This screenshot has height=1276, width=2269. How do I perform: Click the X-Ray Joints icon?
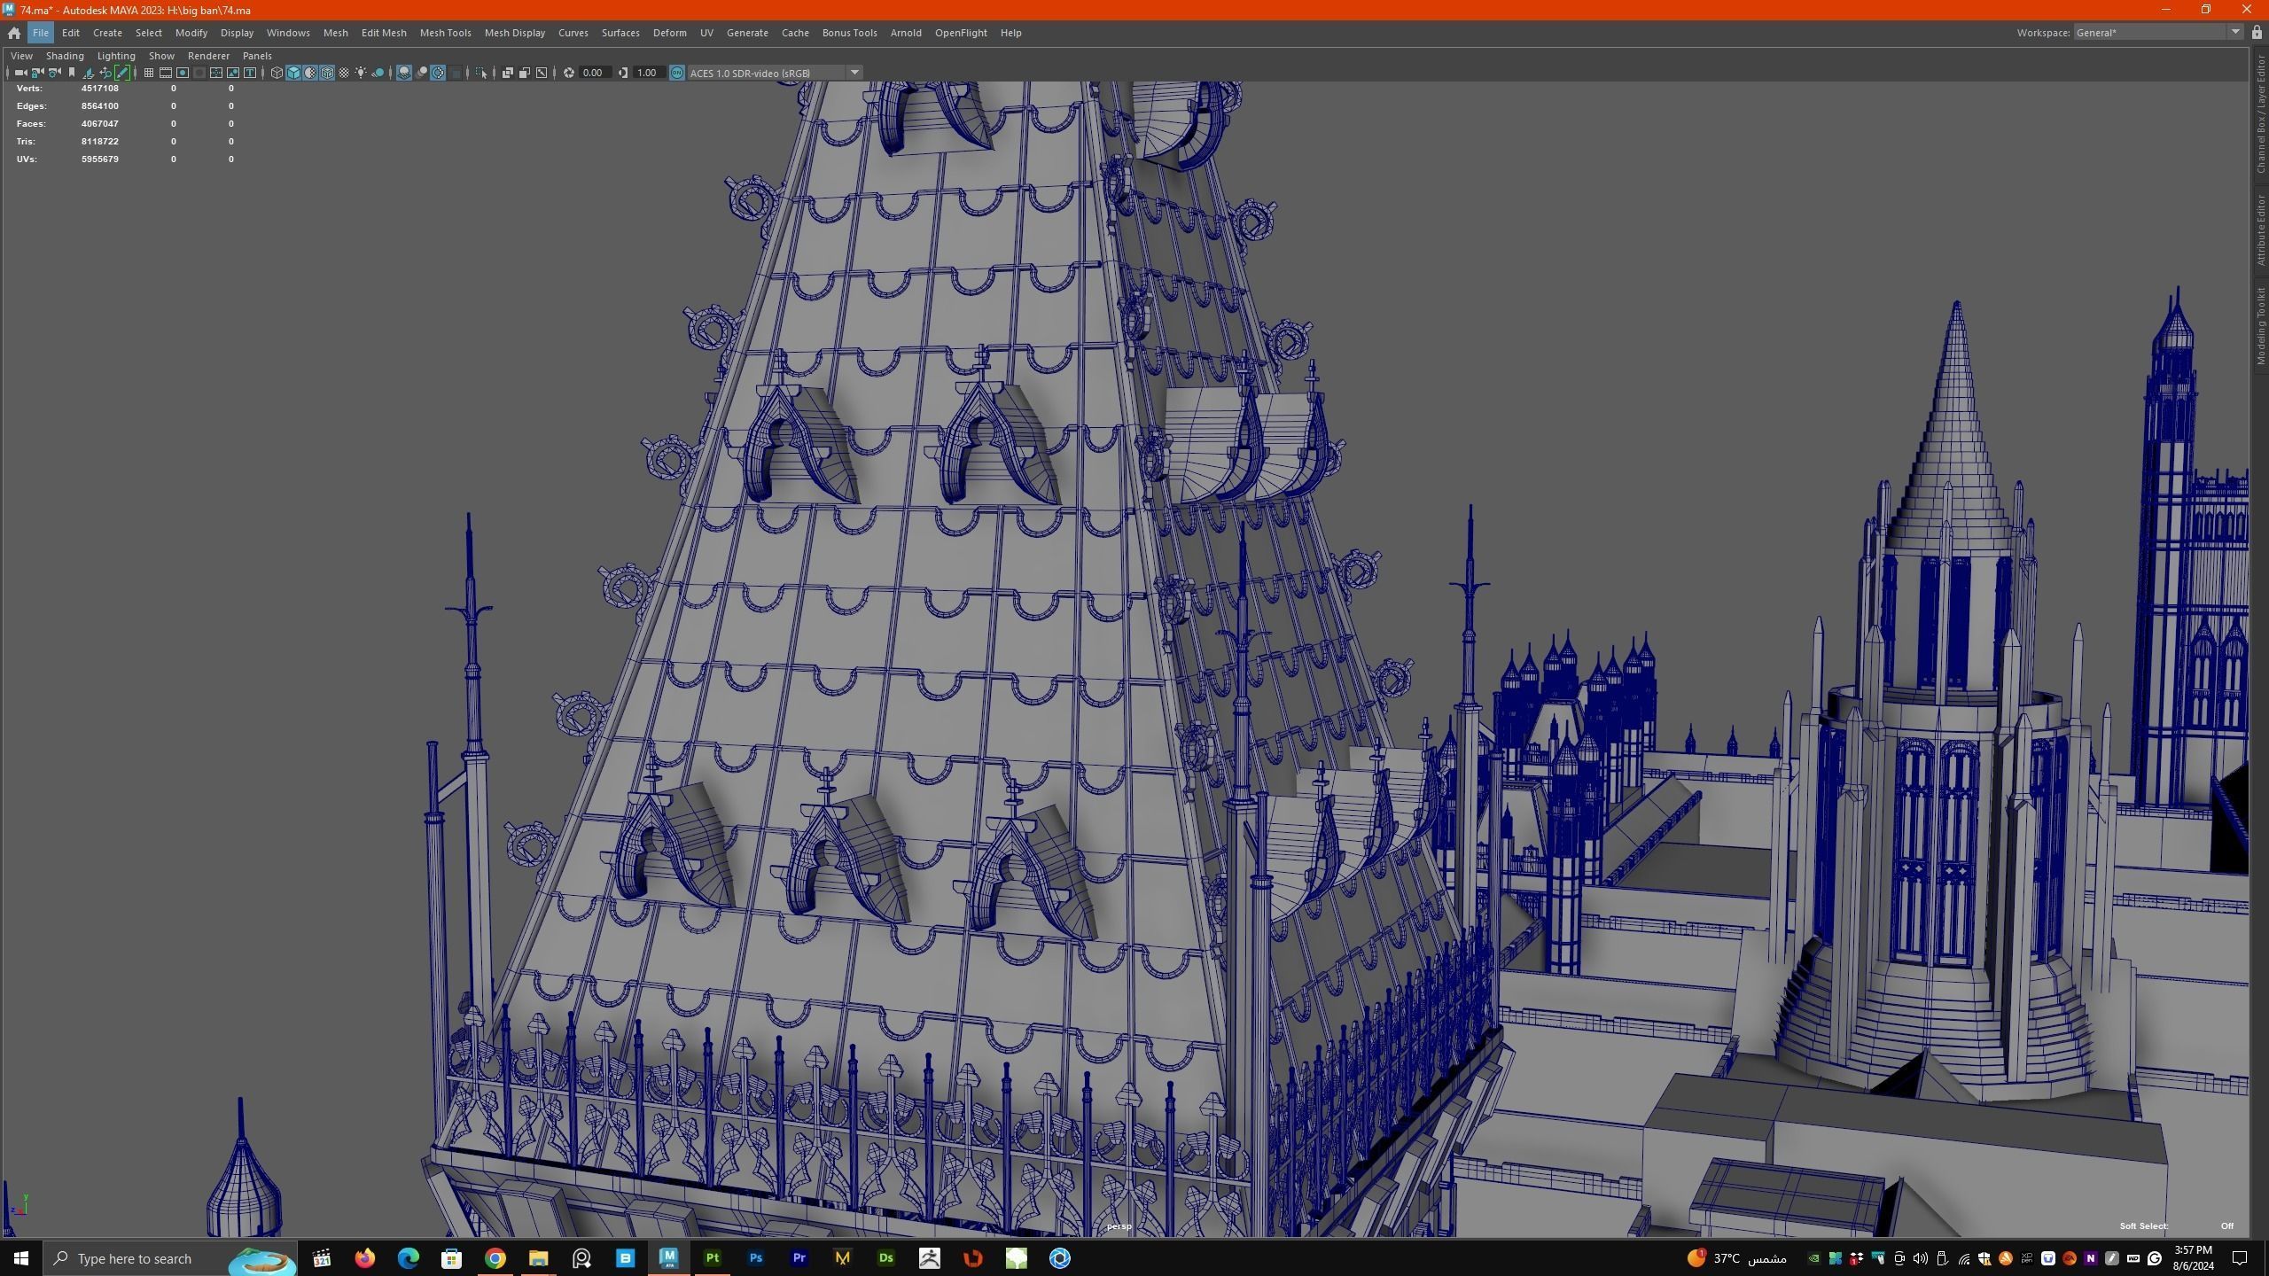[542, 73]
